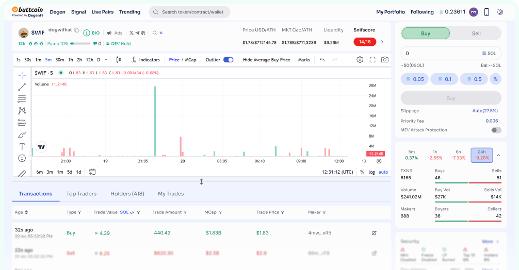Viewport: 519px width, 270px height.
Task: Open My Portfolio link
Action: pyautogui.click(x=390, y=12)
